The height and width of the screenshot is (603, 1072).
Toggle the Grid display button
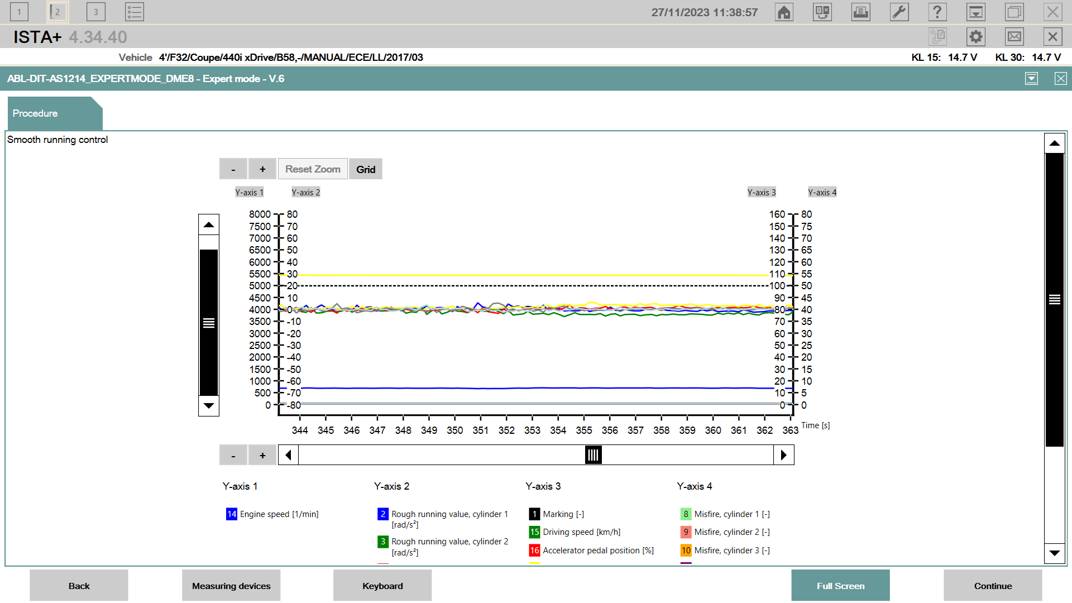[366, 169]
